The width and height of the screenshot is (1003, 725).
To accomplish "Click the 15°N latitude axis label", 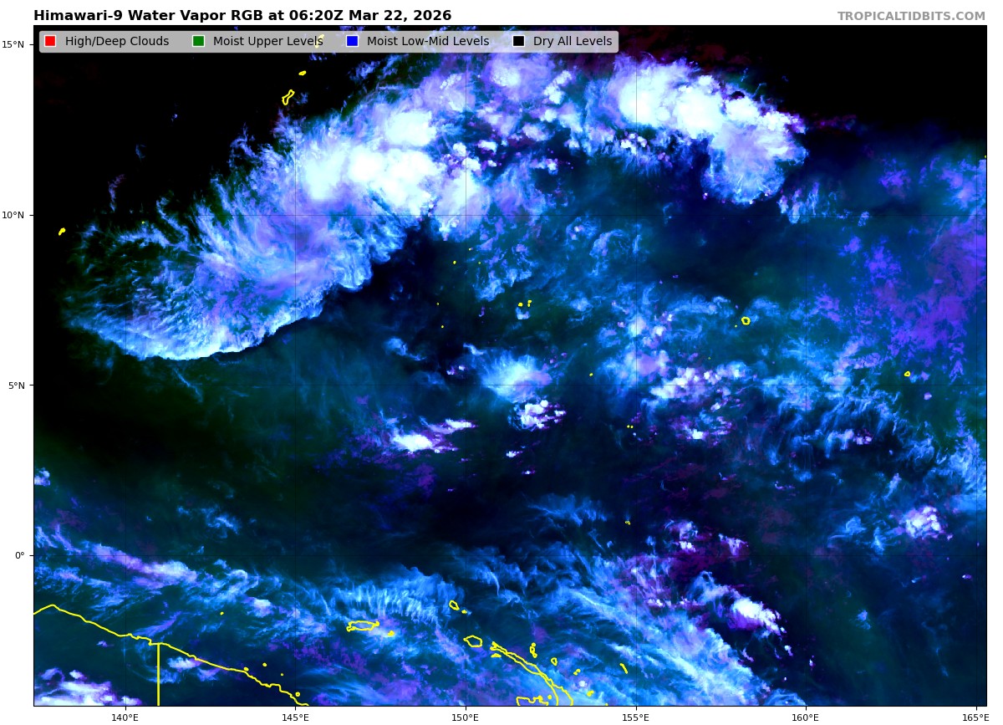I will click(x=15, y=44).
